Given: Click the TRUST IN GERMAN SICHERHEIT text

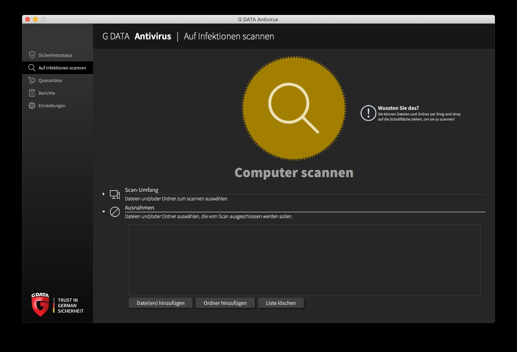Looking at the screenshot, I should (x=71, y=306).
